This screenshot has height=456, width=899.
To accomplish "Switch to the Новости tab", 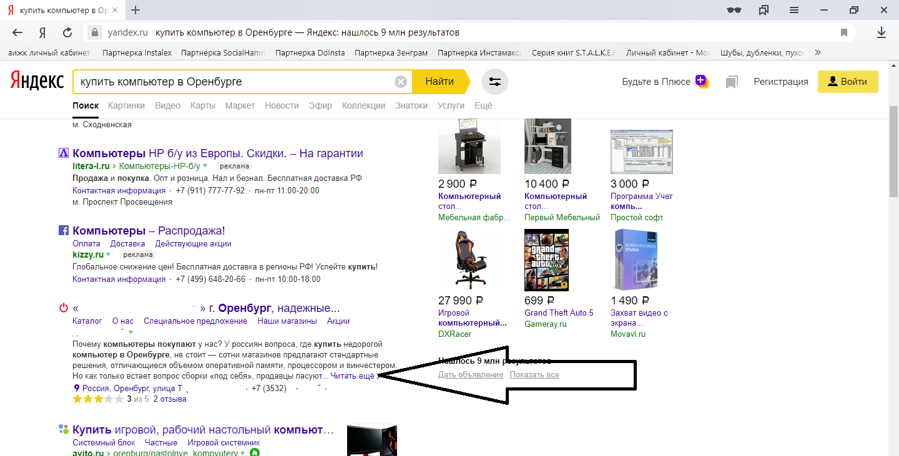I will [x=282, y=105].
